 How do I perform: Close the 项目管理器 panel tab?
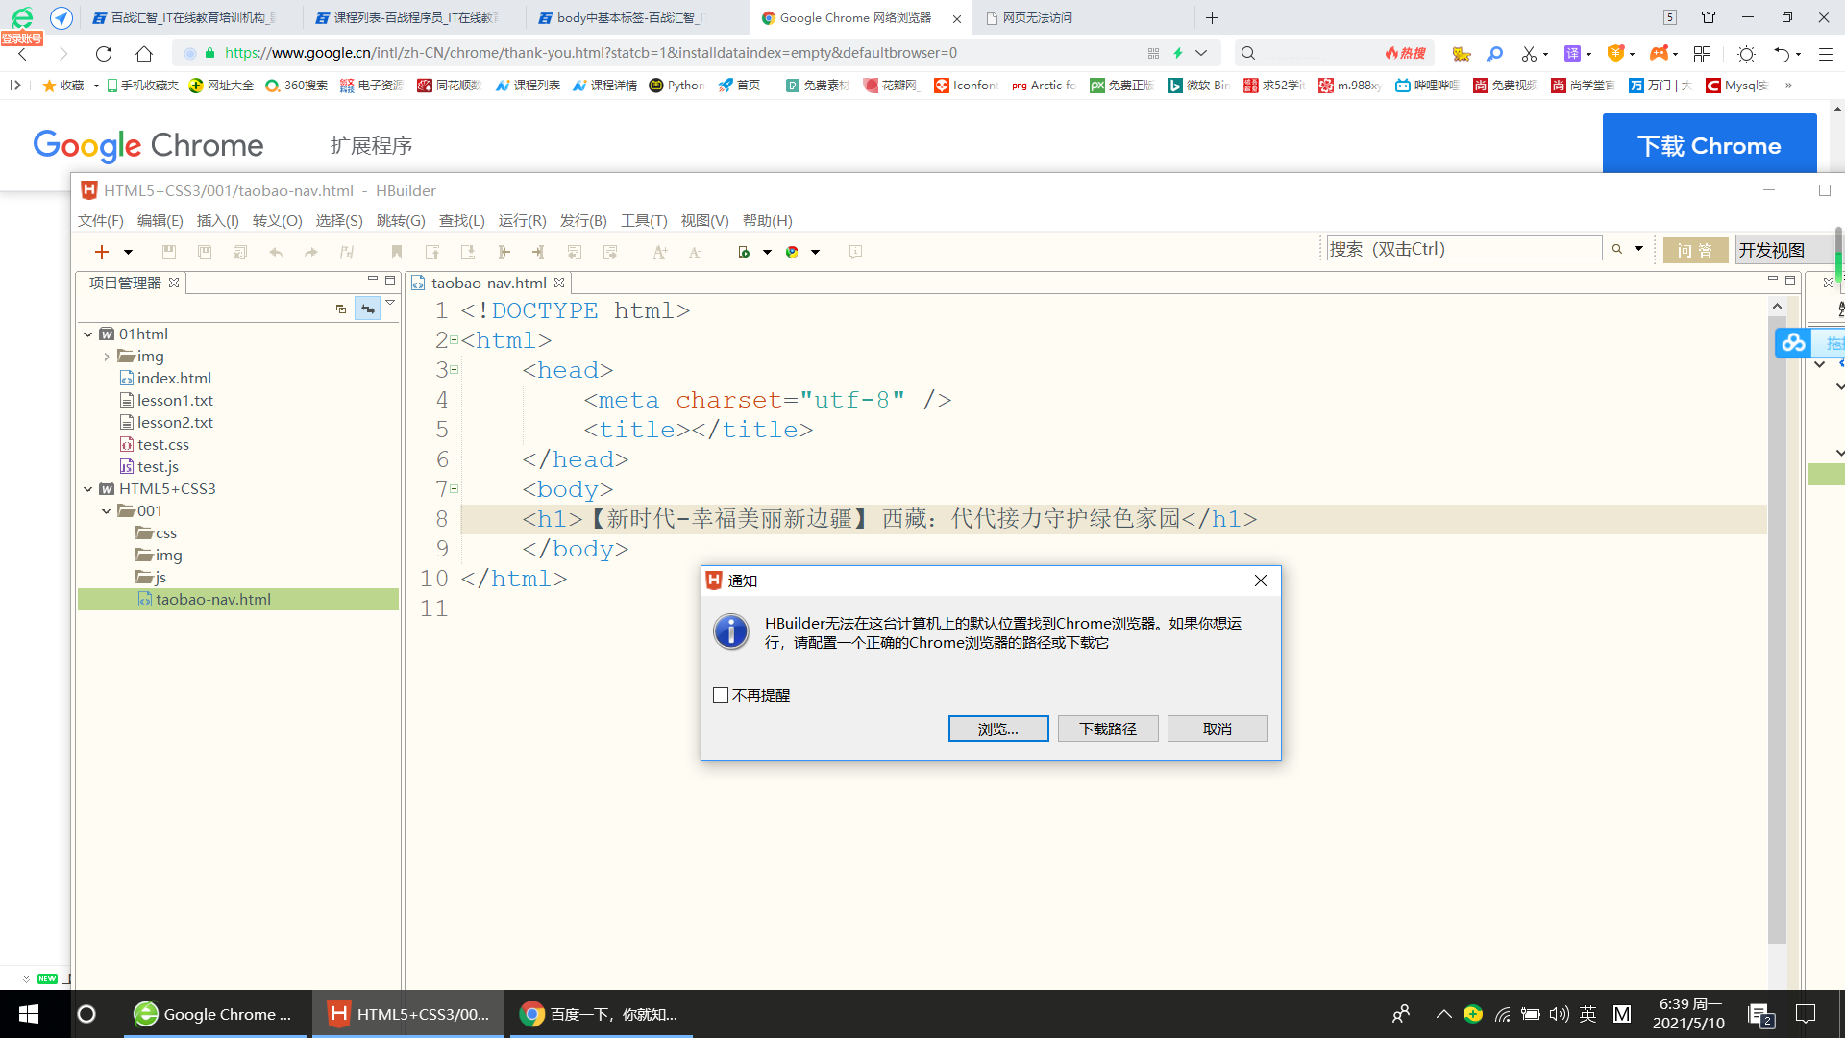(174, 283)
